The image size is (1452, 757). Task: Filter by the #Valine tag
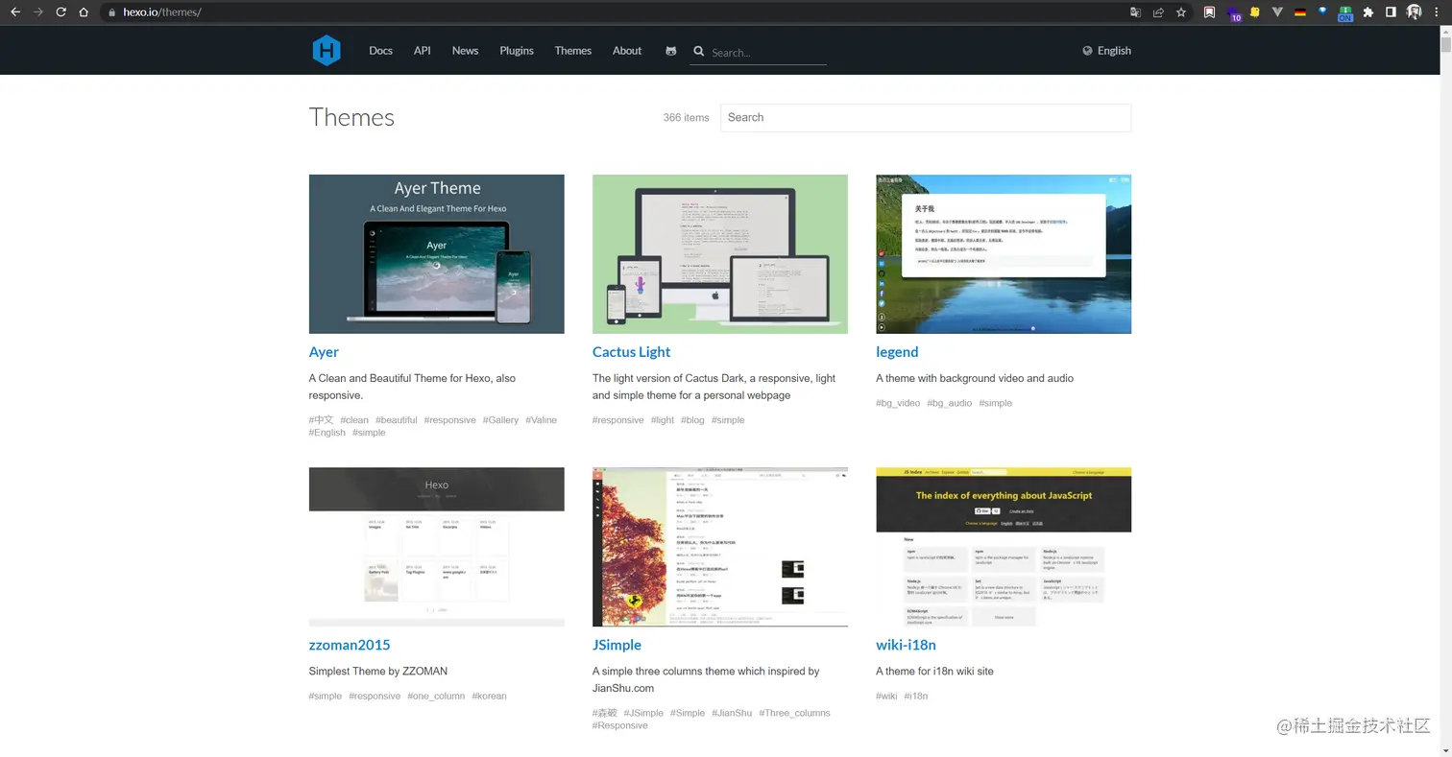pyautogui.click(x=541, y=420)
